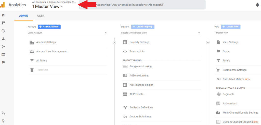
Task: Click the View Settings document icon
Action: tap(218, 42)
